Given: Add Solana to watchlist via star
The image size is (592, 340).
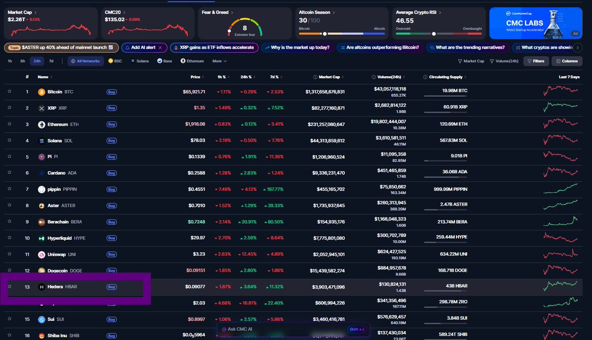Looking at the screenshot, I should coord(9,141).
